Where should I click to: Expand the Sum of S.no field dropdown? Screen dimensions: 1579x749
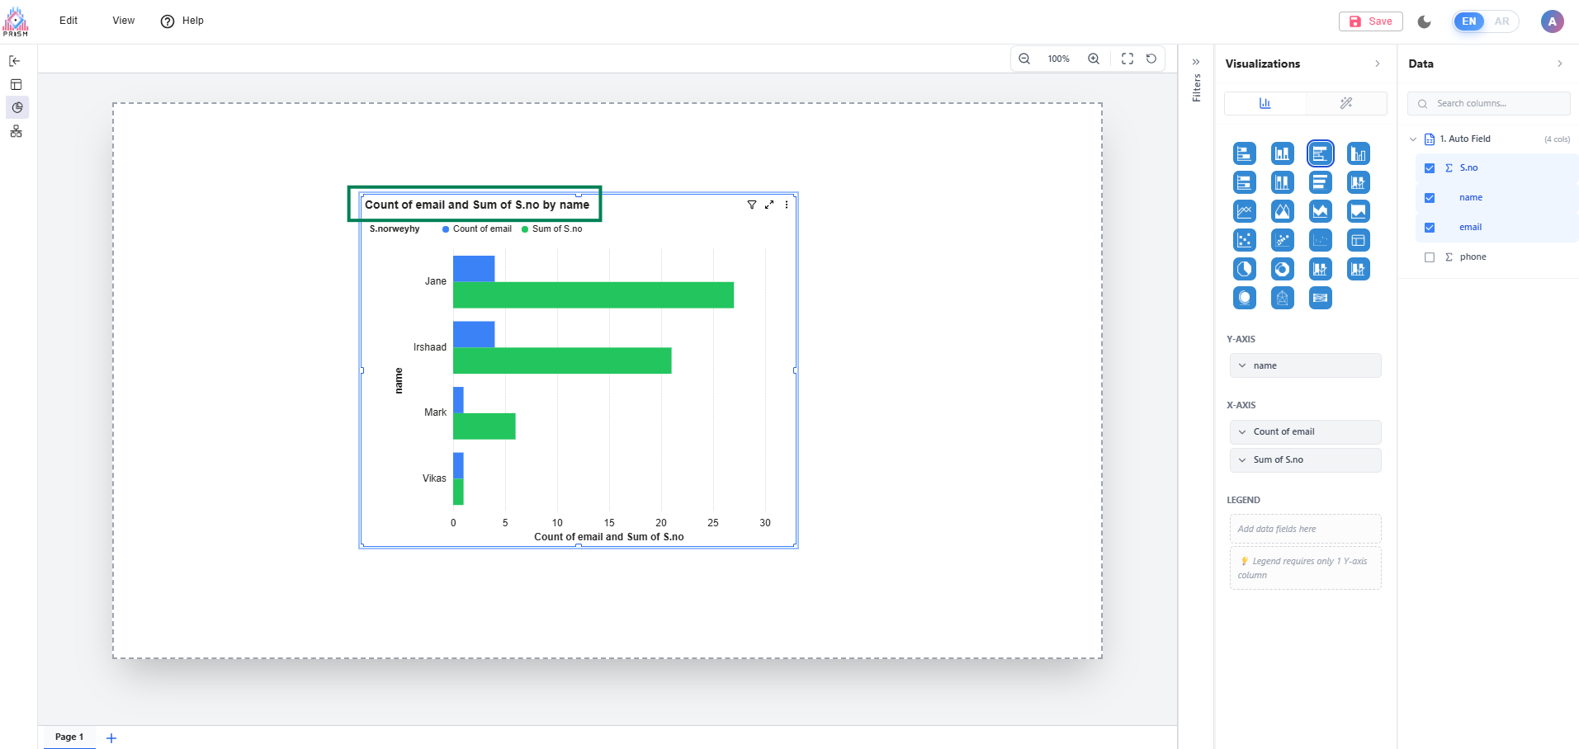(1242, 460)
